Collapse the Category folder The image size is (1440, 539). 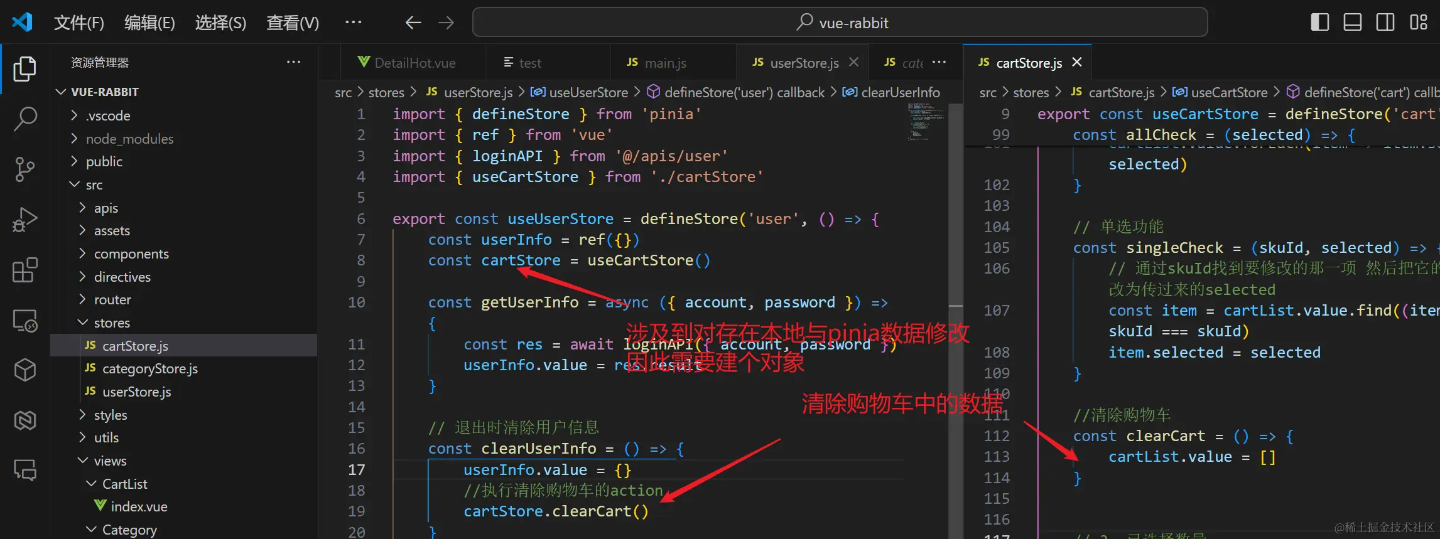[x=183, y=530]
